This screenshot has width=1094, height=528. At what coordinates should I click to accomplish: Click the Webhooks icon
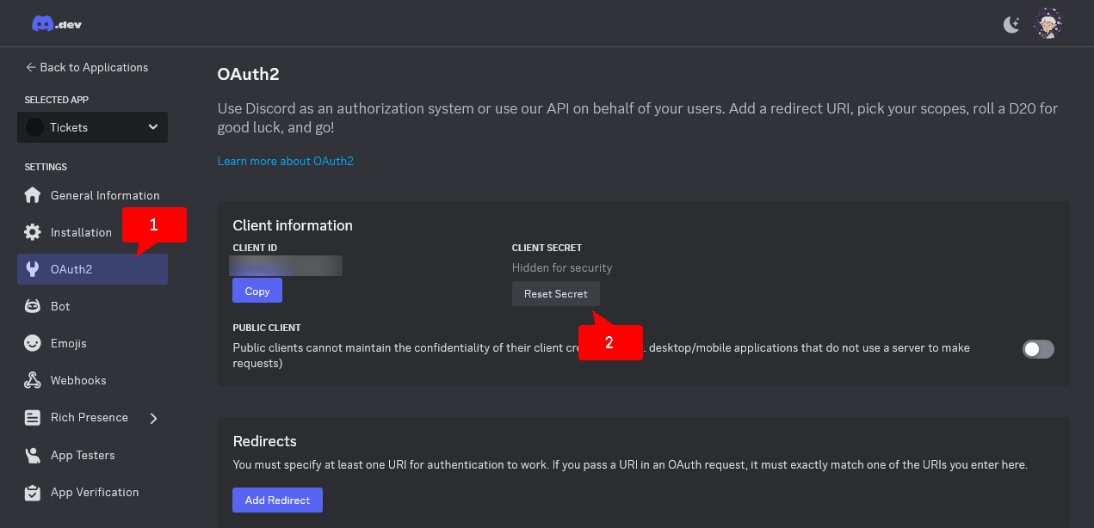[33, 380]
